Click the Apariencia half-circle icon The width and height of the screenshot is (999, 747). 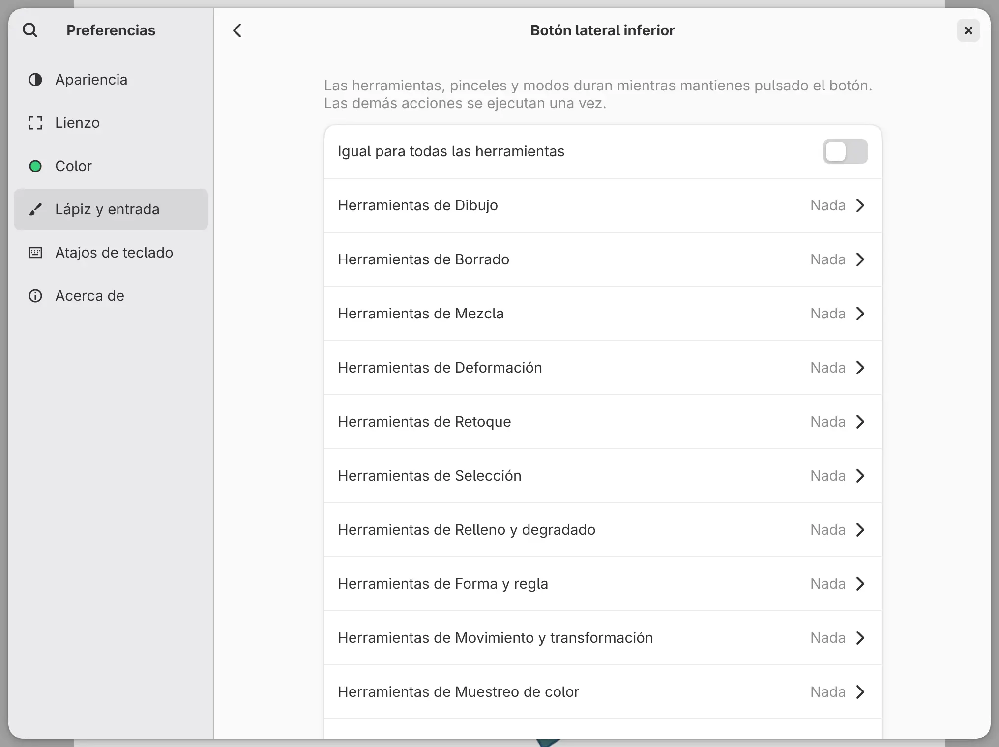tap(35, 80)
